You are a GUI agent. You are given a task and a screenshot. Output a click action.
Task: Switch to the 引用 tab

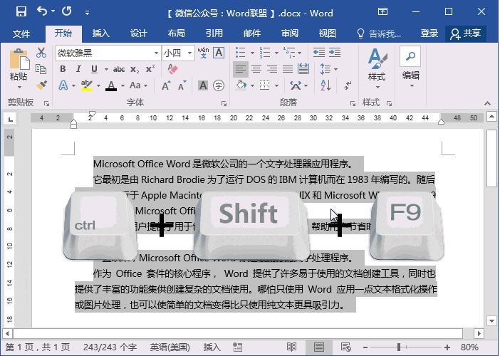(214, 33)
